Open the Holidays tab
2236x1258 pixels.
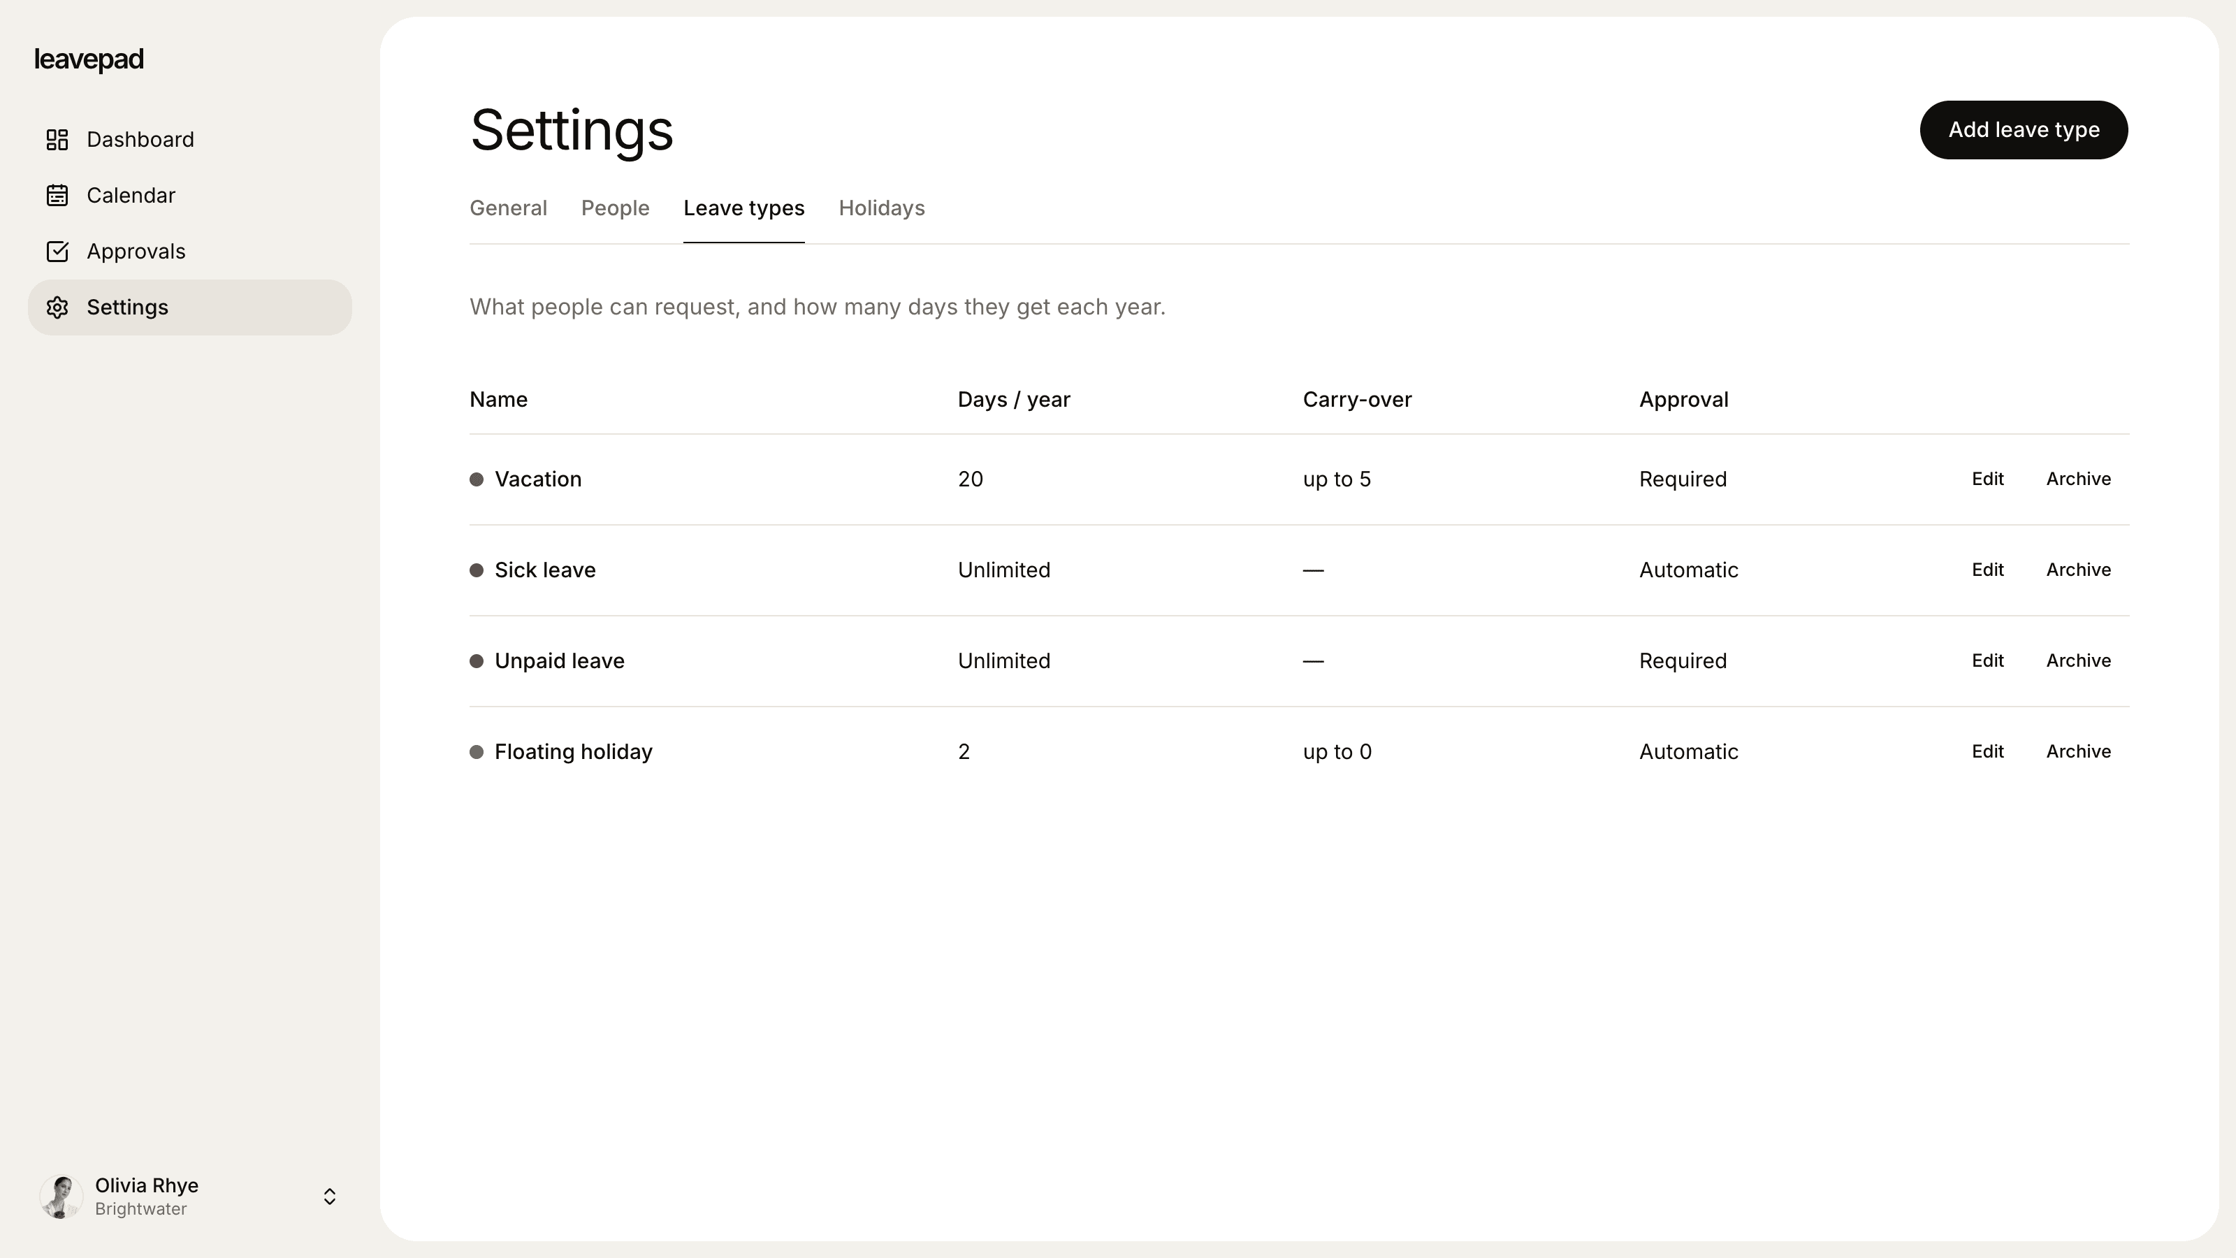pos(882,208)
